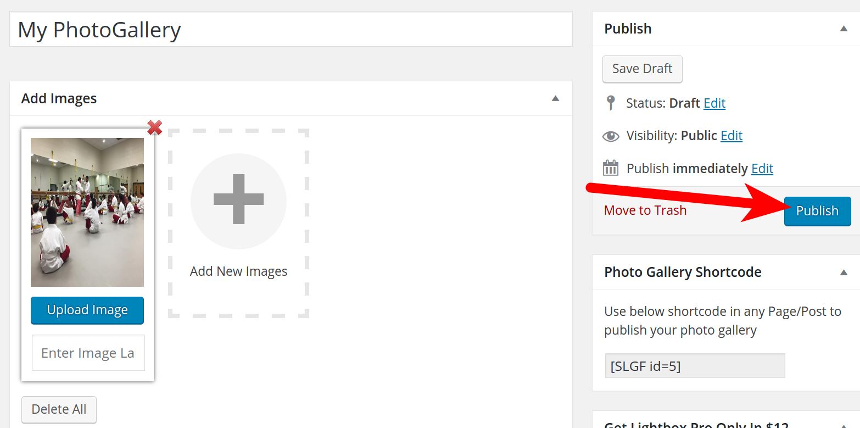The image size is (860, 428).
Task: Click Save Draft button
Action: [643, 69]
